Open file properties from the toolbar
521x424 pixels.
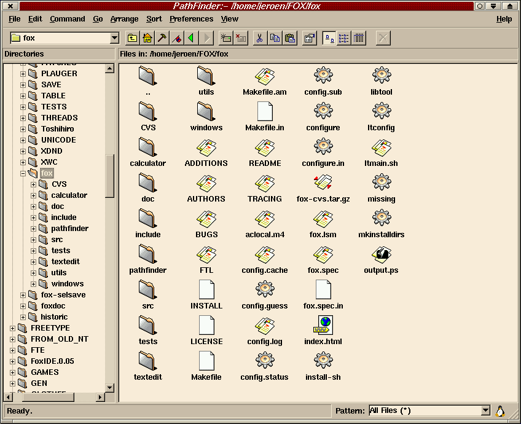310,38
